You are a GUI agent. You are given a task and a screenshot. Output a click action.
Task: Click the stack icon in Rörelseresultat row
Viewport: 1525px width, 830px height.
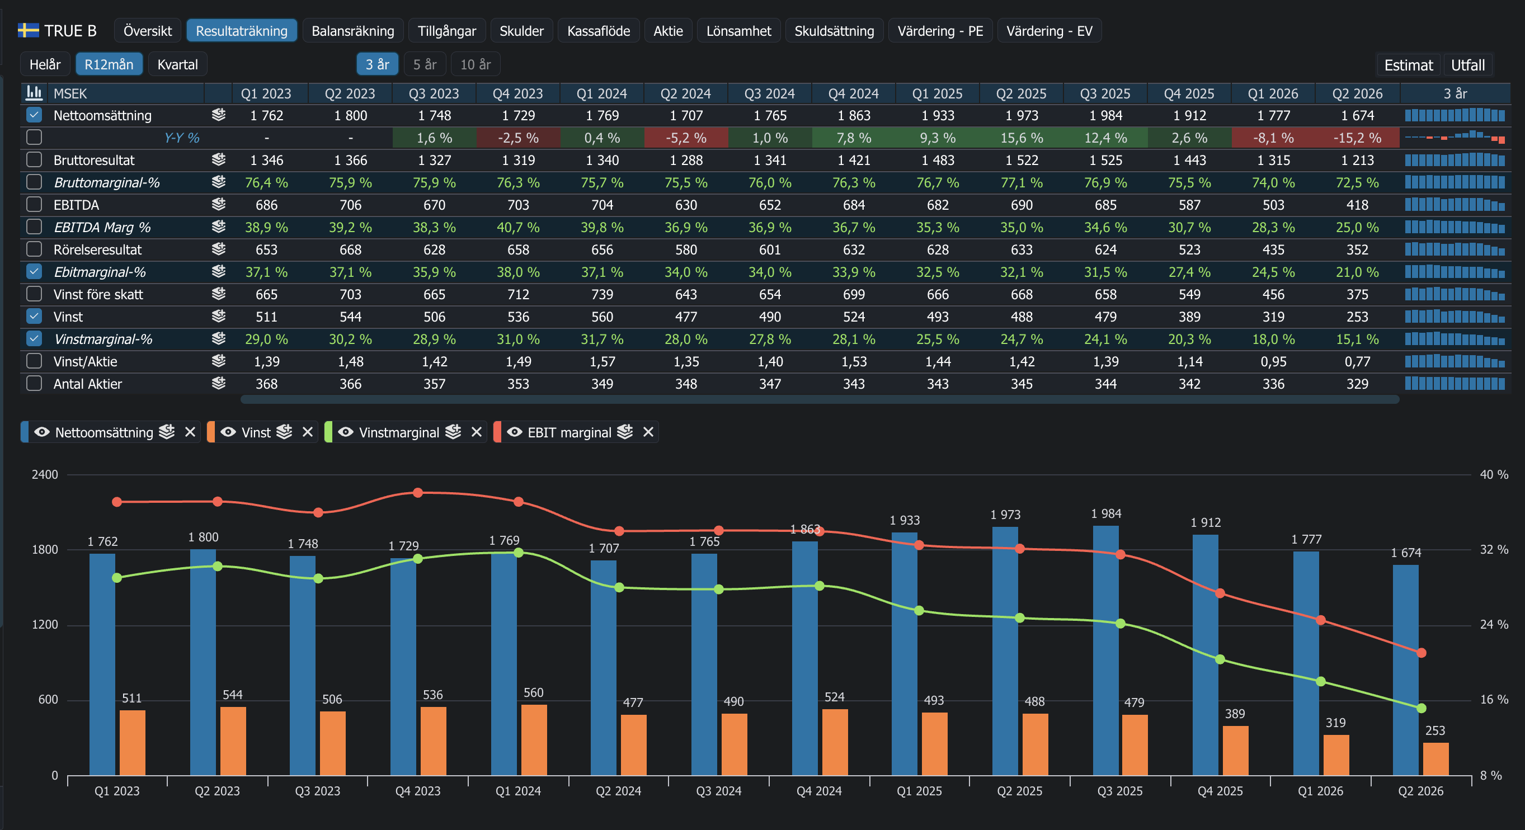click(218, 249)
